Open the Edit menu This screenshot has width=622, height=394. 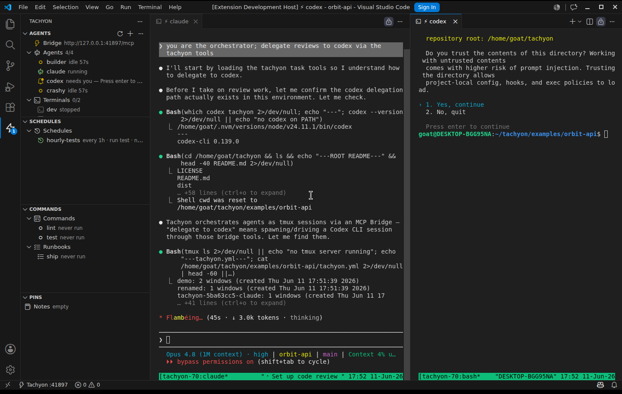point(40,7)
